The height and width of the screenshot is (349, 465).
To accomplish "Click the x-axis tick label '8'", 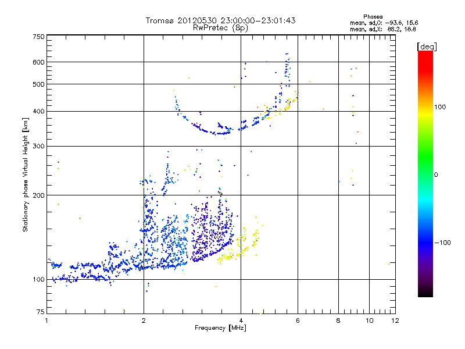I will [x=338, y=320].
